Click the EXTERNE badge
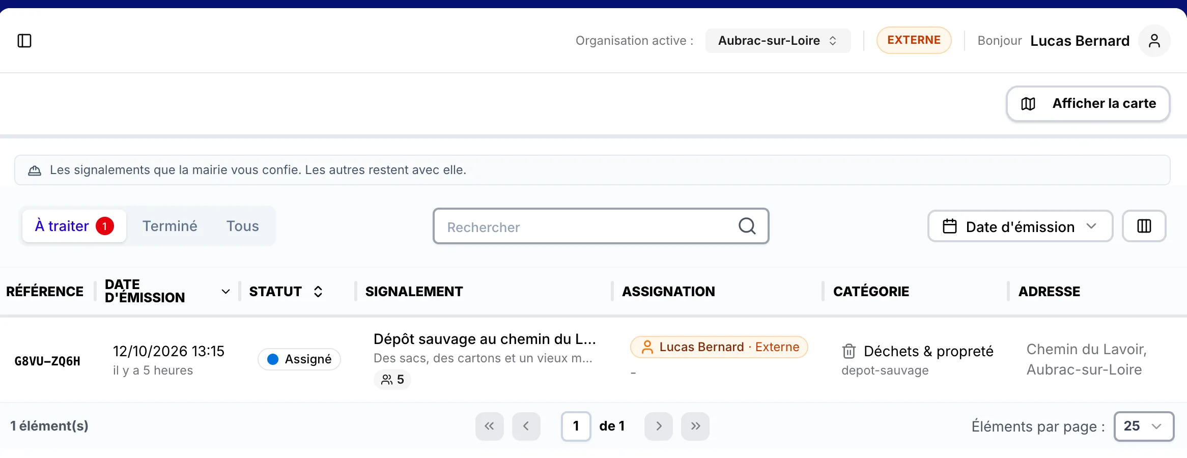The height and width of the screenshot is (458, 1187). click(914, 40)
